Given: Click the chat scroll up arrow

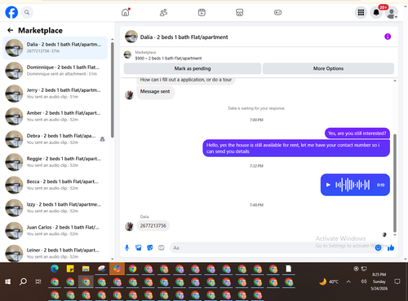Looking at the screenshot, I should 395,81.
